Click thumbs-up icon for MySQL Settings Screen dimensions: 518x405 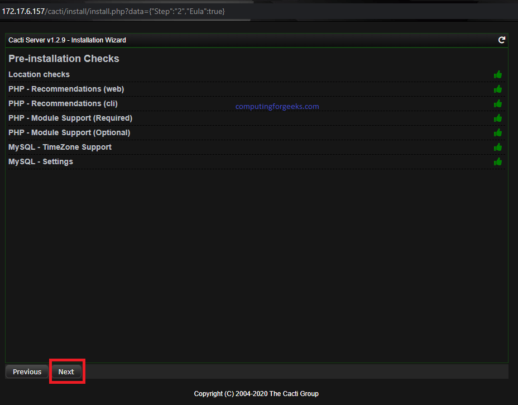[498, 162]
